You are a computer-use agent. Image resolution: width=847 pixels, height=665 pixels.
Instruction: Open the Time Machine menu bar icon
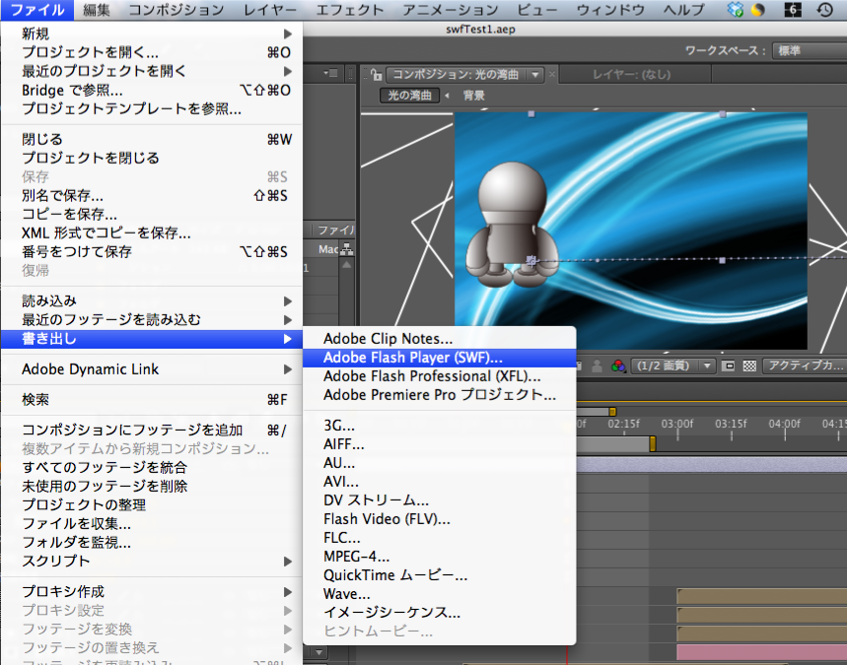click(x=825, y=9)
